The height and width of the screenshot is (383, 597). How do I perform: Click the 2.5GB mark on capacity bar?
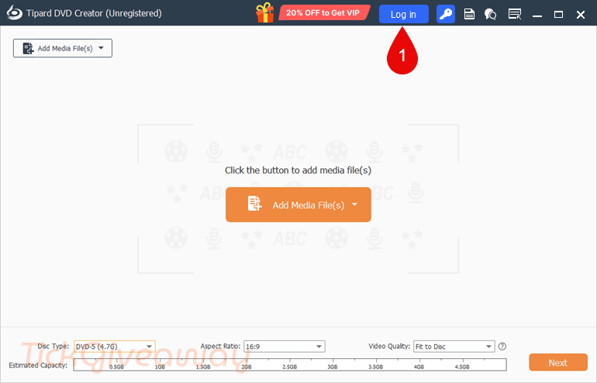(x=290, y=367)
